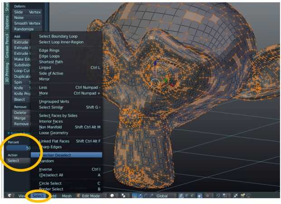The image size is (281, 204).
Task: Click the Randomize tool button
Action: 27,29
